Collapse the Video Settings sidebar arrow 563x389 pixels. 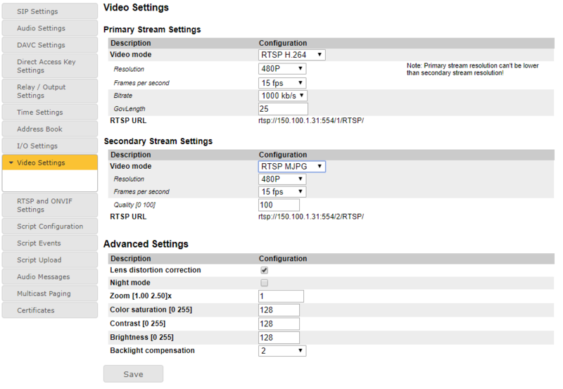tap(11, 163)
